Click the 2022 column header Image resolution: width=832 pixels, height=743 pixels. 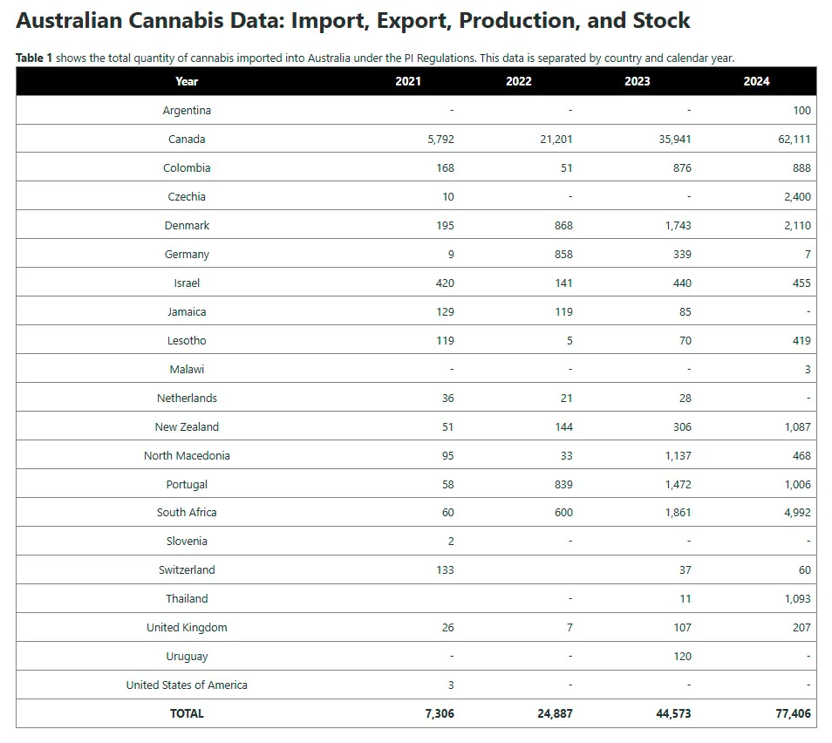point(518,81)
